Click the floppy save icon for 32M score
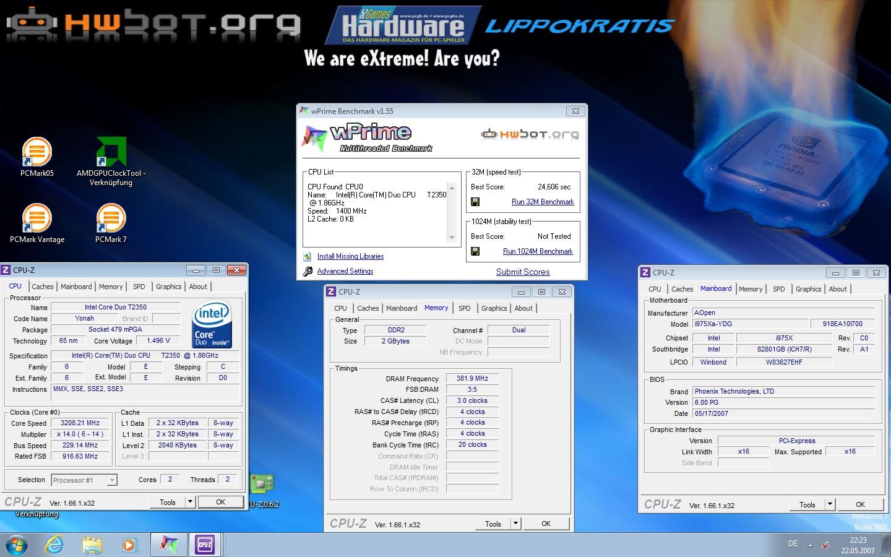The height and width of the screenshot is (557, 891). 475,202
